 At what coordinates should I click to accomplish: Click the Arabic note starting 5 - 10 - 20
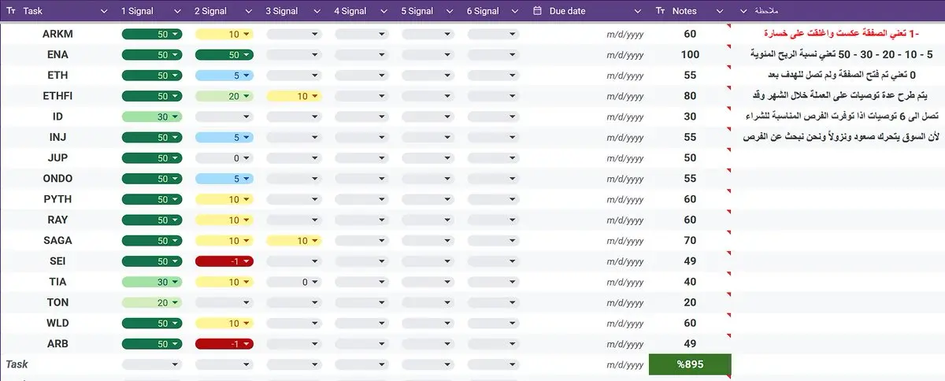[839, 54]
